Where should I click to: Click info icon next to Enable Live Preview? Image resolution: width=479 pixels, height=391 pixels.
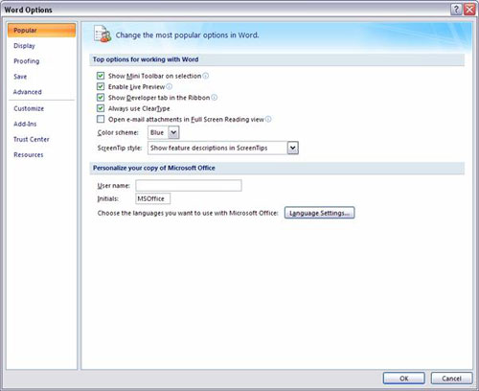pos(170,86)
